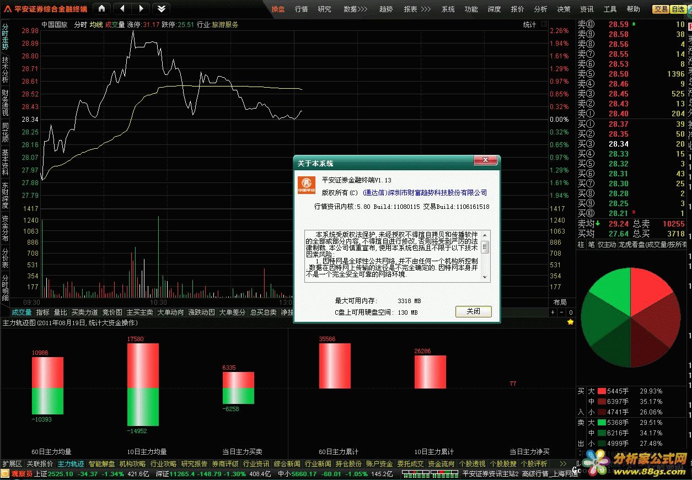Open the 研究报告 bottom tab
The image size is (692, 480).
pyautogui.click(x=194, y=464)
